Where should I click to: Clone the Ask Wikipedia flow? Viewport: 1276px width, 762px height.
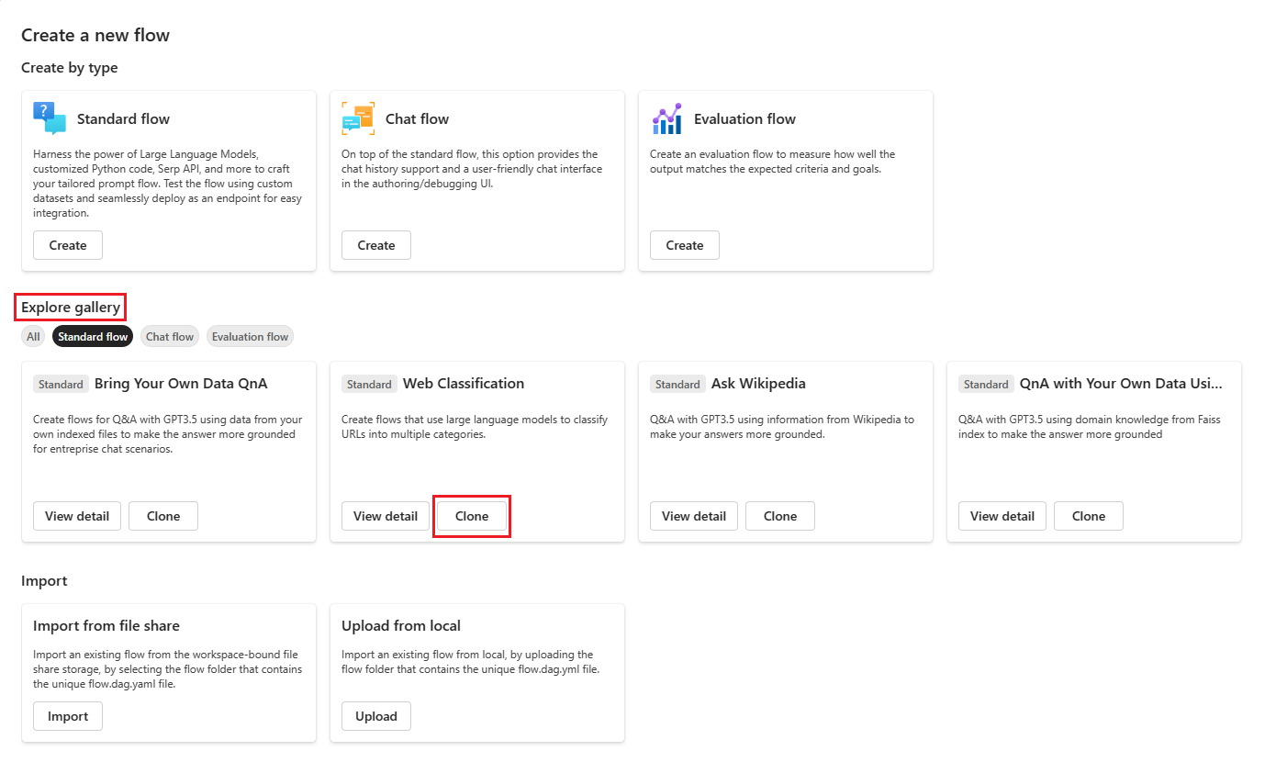point(780,516)
